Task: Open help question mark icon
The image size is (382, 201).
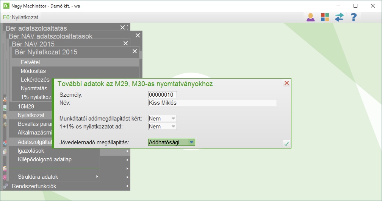Action: tap(354, 17)
